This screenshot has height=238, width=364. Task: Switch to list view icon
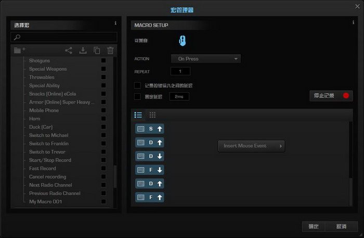tap(138, 115)
